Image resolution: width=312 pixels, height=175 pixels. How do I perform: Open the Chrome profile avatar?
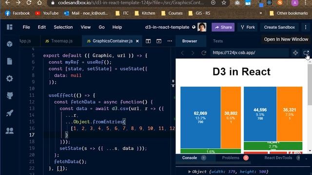click(294, 3)
